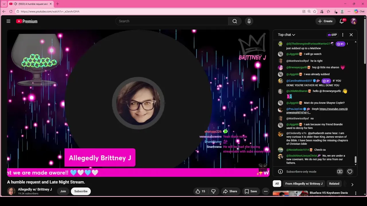Open the tab actions dropdown chevron

[x=4, y=4]
